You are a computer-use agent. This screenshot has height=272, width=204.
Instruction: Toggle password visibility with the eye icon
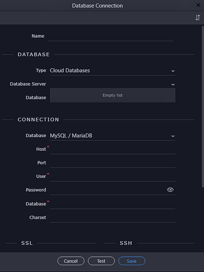(170, 190)
